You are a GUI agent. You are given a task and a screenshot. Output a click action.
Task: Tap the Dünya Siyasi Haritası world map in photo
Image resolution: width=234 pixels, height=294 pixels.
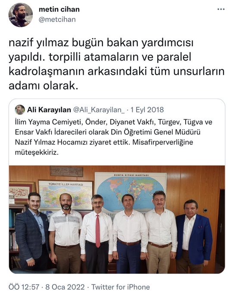tap(131, 191)
